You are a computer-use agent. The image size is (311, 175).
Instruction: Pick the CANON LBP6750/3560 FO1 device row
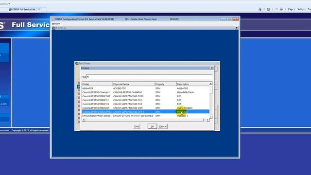click(x=146, y=100)
